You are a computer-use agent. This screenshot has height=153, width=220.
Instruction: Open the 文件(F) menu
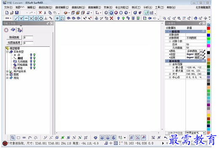pos(8,7)
